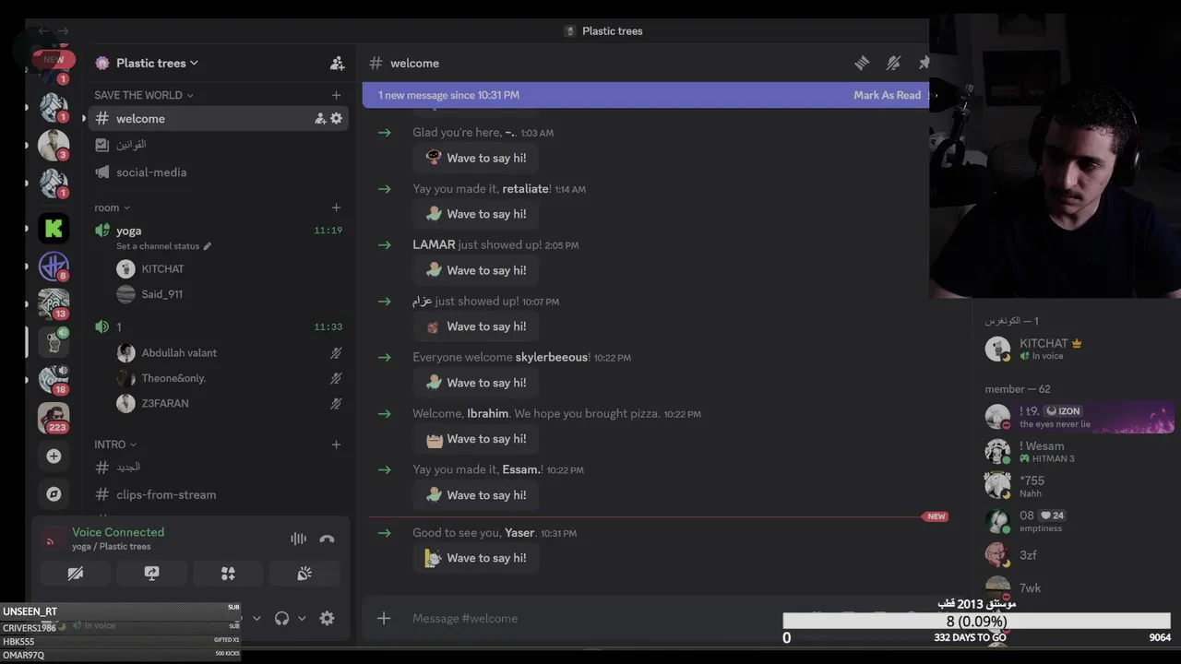Viewport: 1181px width, 664px height.
Task: Click muted mic icon beside Theone&only.
Action: click(336, 378)
